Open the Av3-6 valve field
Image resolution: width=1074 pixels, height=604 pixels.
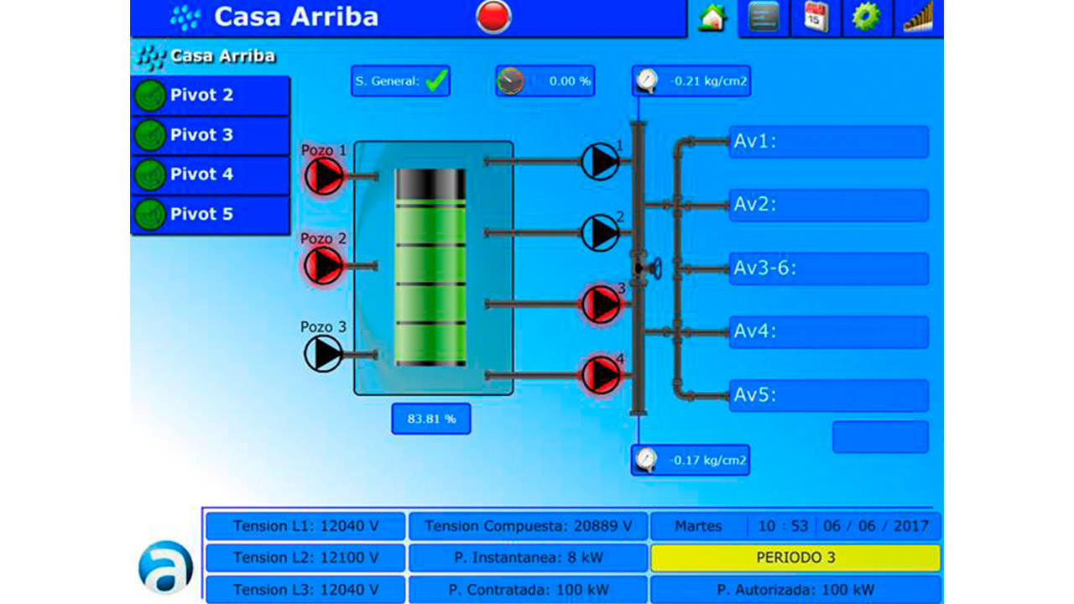pos(828,269)
